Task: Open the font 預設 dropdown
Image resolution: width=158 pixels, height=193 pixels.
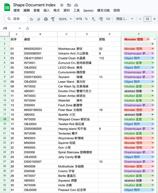Action: pyautogui.click(x=125, y=19)
